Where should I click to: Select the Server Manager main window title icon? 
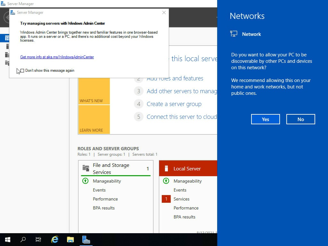click(x=3, y=4)
